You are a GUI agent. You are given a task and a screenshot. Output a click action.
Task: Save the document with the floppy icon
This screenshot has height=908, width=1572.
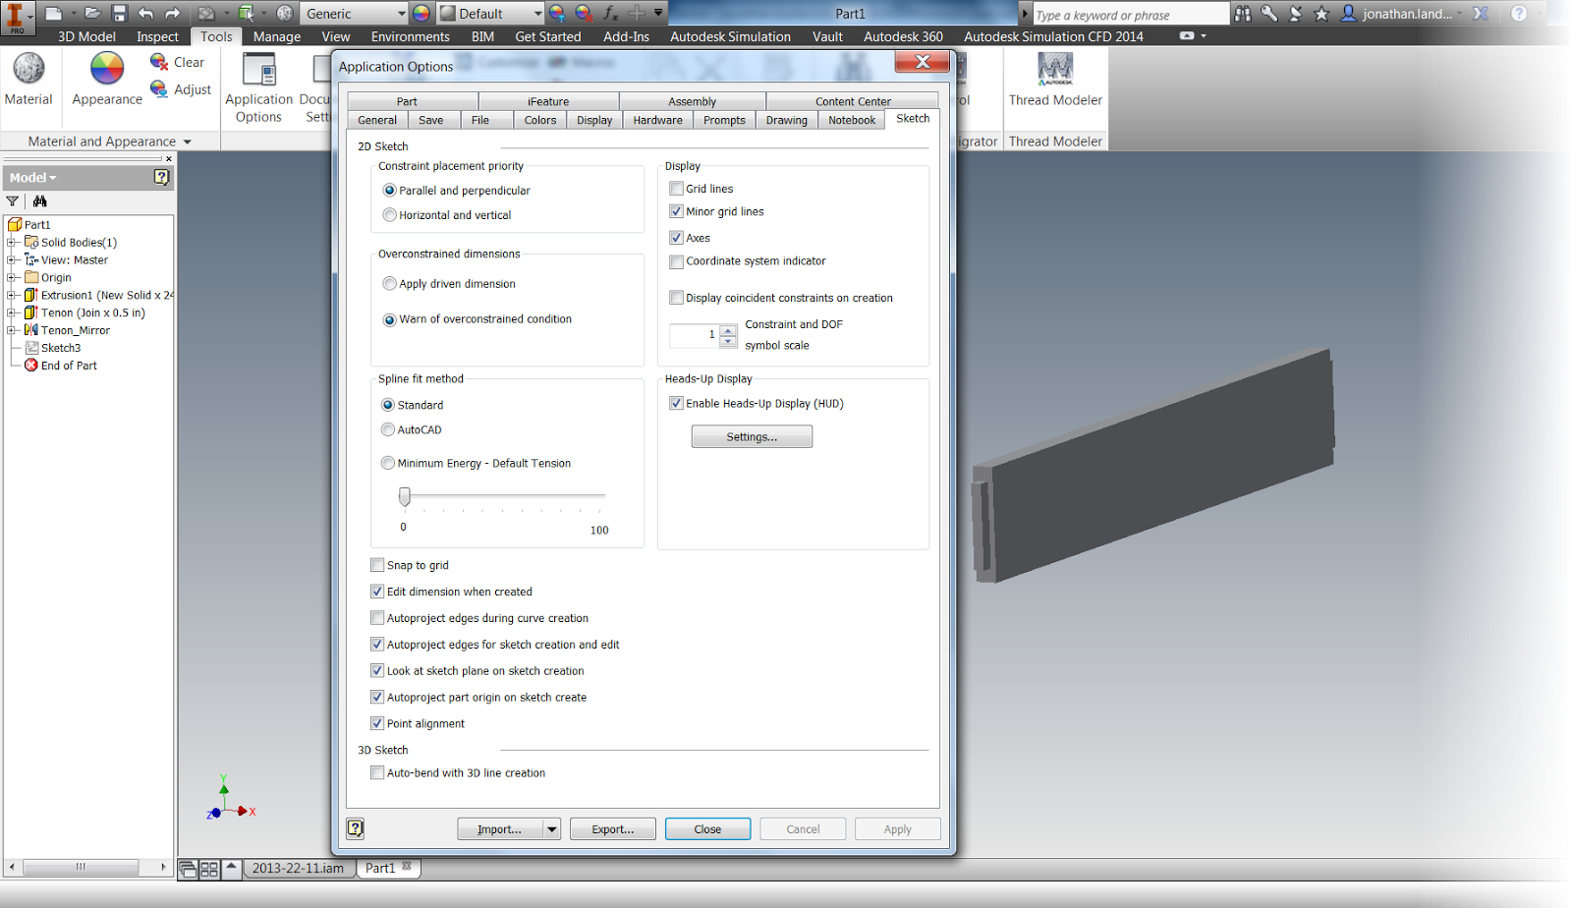[x=120, y=13]
